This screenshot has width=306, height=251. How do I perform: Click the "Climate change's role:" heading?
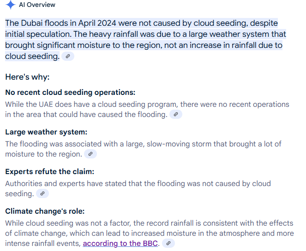tap(45, 211)
